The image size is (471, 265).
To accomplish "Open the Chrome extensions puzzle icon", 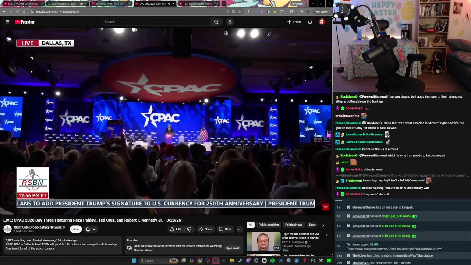I will click(x=282, y=11).
